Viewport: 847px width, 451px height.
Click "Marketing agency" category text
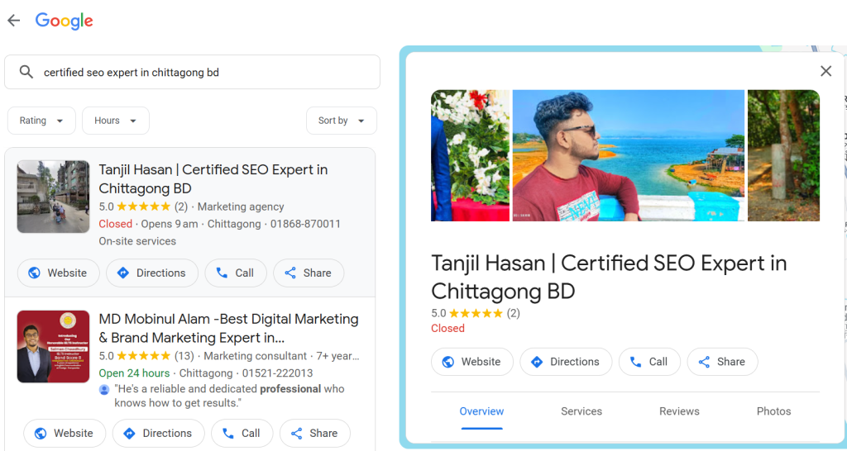(x=241, y=207)
